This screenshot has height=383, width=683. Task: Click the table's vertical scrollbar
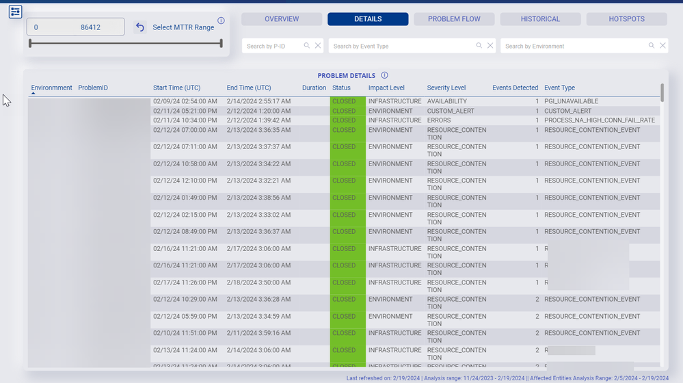click(x=662, y=93)
